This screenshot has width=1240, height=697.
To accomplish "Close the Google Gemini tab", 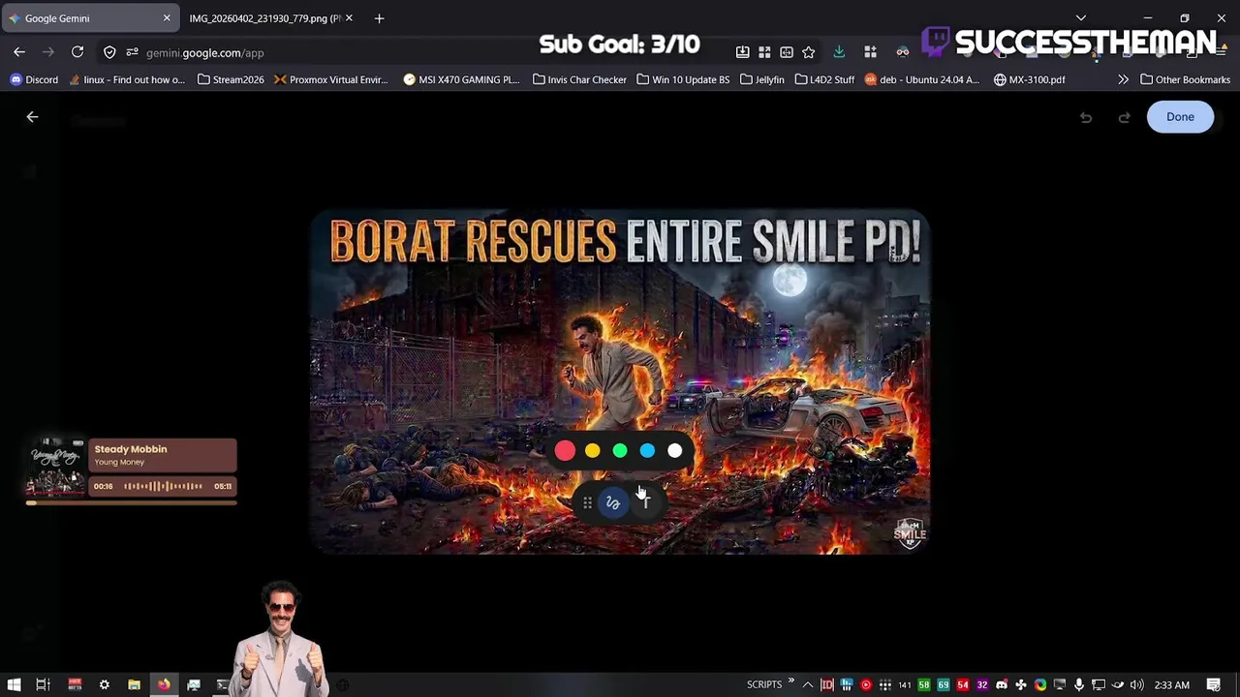I will (167, 18).
